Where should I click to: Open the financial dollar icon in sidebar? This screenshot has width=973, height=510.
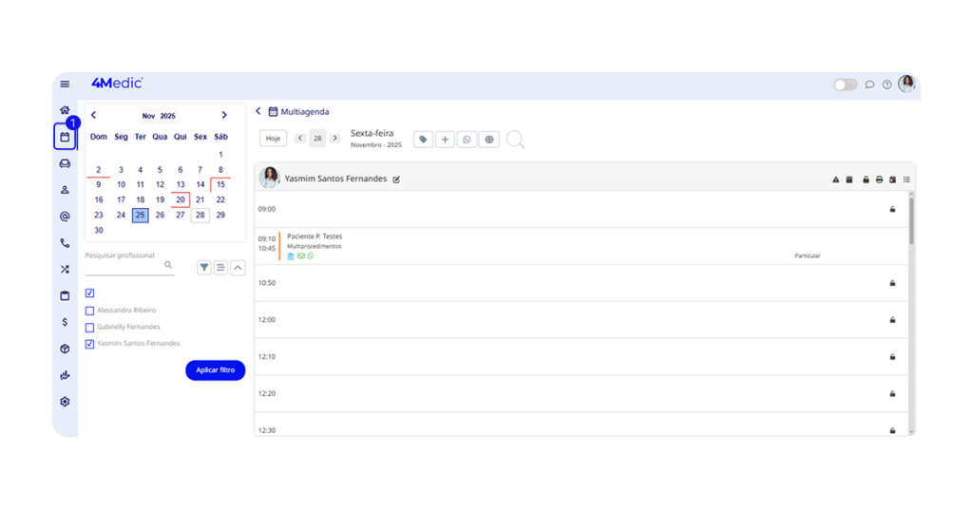click(65, 322)
